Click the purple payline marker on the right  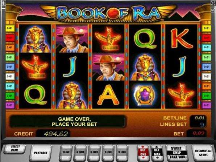[206, 105]
